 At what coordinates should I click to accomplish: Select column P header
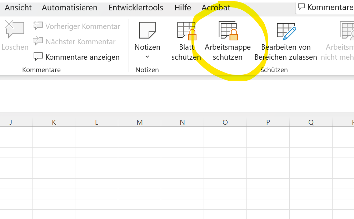(268, 122)
